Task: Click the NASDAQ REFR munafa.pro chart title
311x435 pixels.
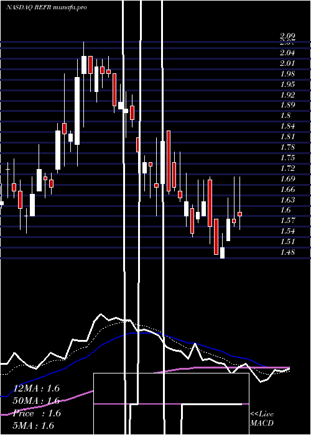Action: coord(47,7)
